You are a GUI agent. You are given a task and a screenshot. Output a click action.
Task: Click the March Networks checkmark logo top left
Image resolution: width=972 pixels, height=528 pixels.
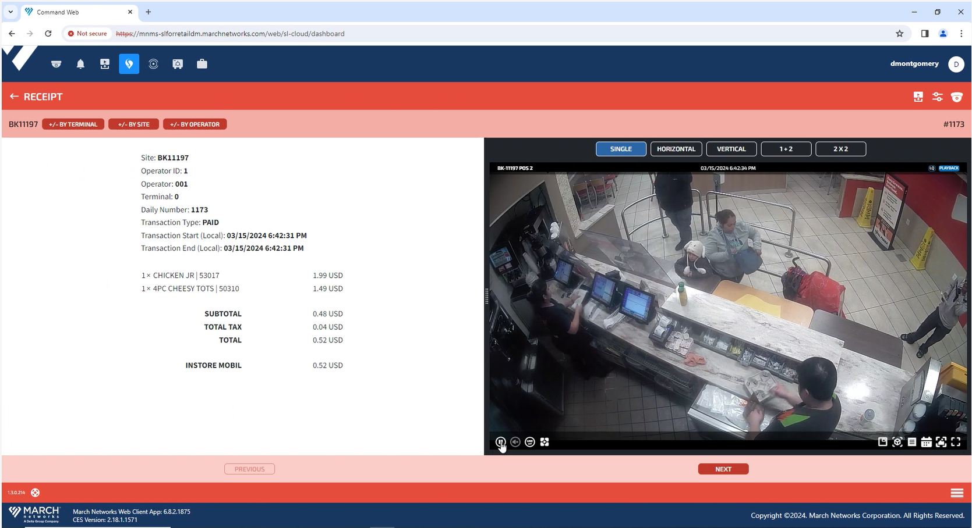(x=20, y=59)
